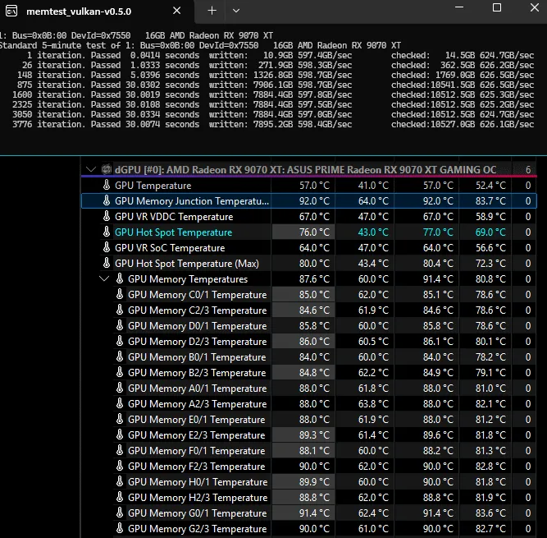Click the 92.0 °C current value of Memory Junction
The image size is (547, 538).
pos(314,201)
